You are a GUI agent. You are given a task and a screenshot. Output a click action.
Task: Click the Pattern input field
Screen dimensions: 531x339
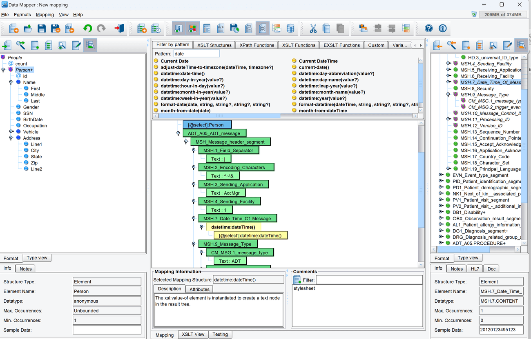point(196,53)
